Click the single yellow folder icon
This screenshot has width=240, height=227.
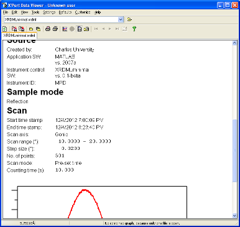(x=31, y=29)
